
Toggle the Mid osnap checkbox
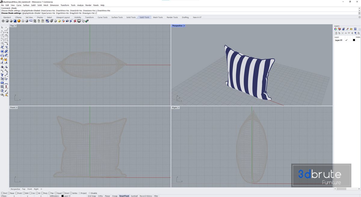coord(23,193)
